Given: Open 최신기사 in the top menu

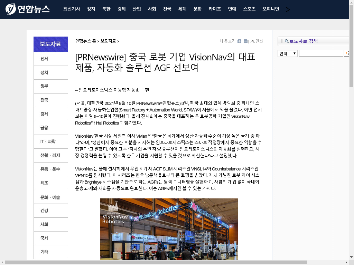Looking at the screenshot, I should click(x=72, y=9).
